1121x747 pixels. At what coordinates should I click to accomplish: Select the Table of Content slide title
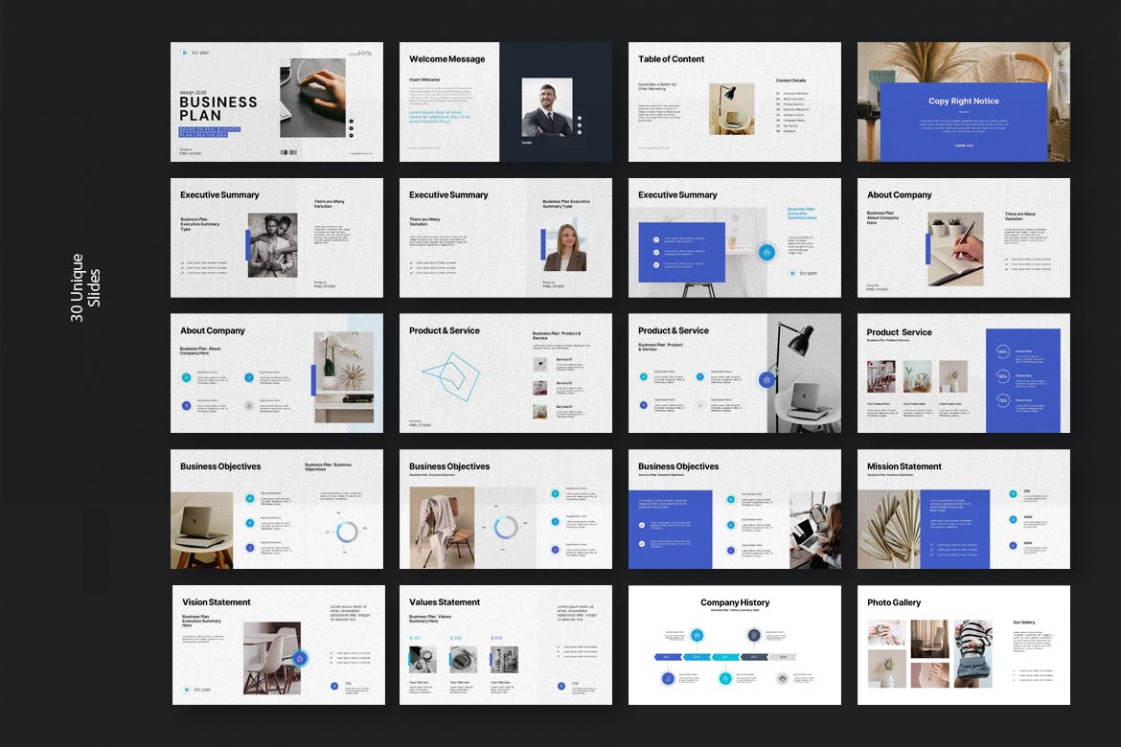click(671, 59)
